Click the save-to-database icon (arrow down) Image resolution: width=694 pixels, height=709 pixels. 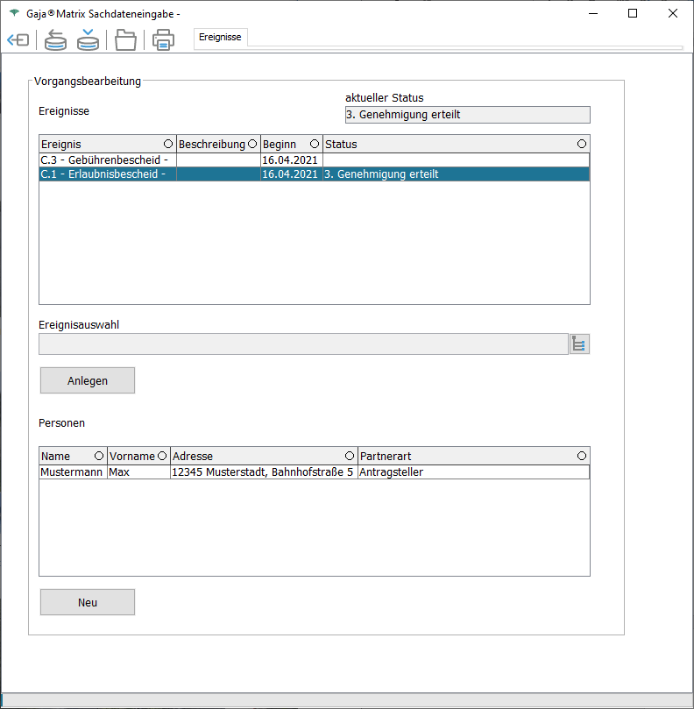pyautogui.click(x=88, y=40)
